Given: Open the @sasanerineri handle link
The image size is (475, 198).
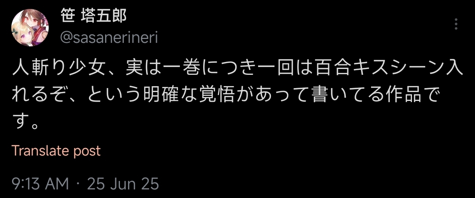Looking at the screenshot, I should (109, 38).
